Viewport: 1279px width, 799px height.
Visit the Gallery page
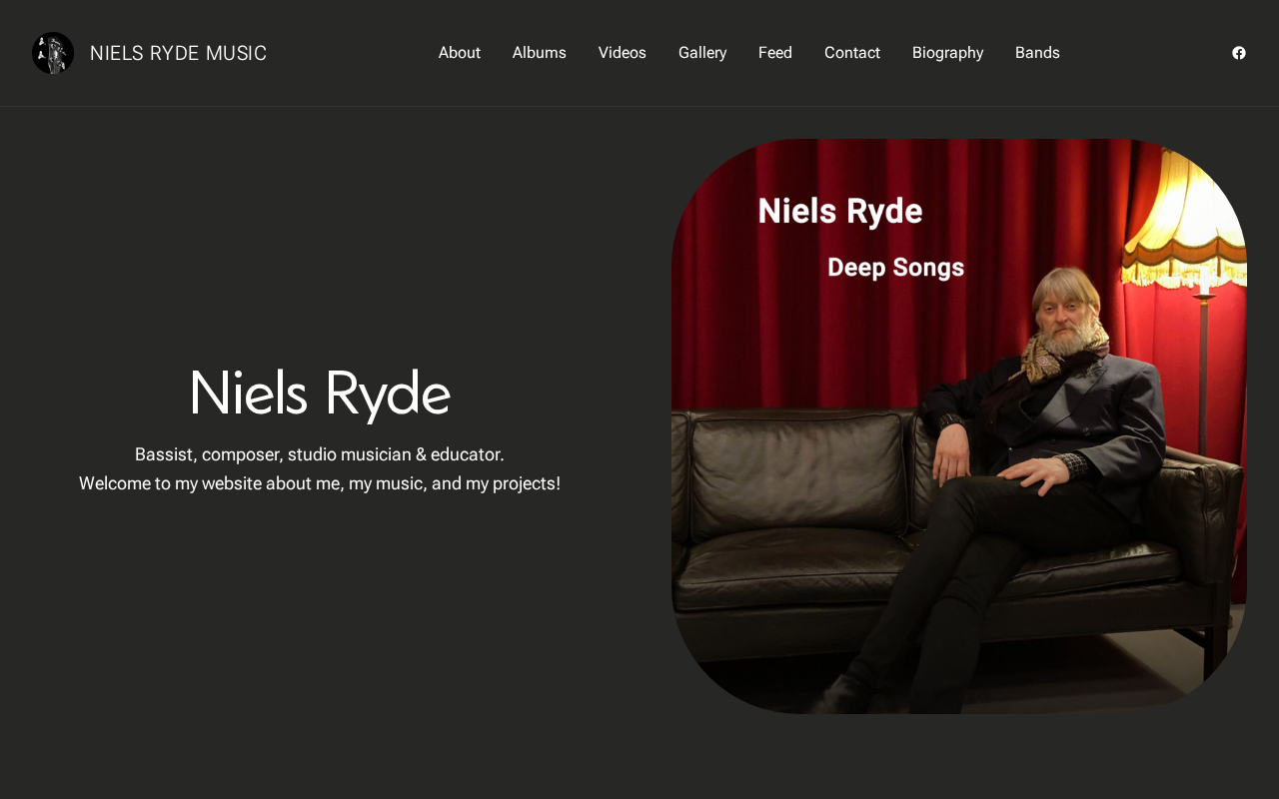pos(702,53)
